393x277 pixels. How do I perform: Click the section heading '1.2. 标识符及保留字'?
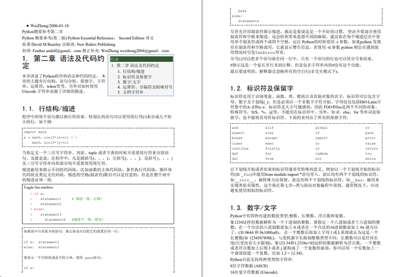point(262,88)
